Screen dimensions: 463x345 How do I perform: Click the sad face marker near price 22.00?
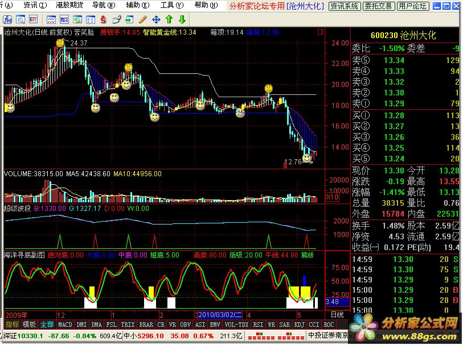pos(128,68)
